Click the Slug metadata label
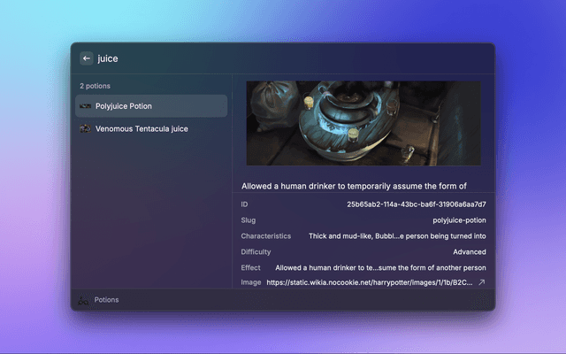Screen dimensions: 566x354 [248, 220]
